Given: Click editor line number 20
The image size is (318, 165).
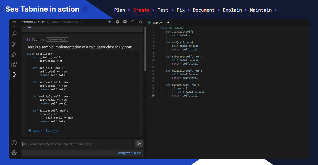Looking at the screenshot, I should (x=153, y=96).
